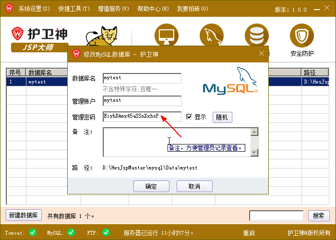This screenshot has width=336, height=240.
Task: Open the MySQL dolphin management icon
Action: tap(212, 35)
